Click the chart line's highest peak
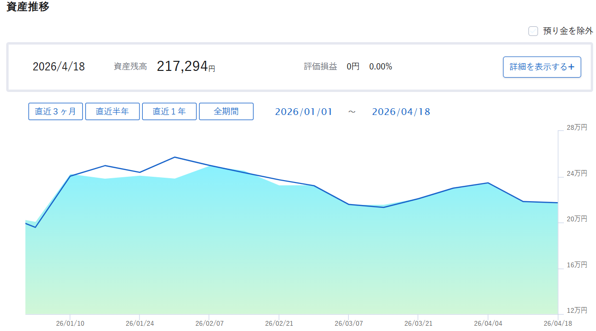 [174, 157]
